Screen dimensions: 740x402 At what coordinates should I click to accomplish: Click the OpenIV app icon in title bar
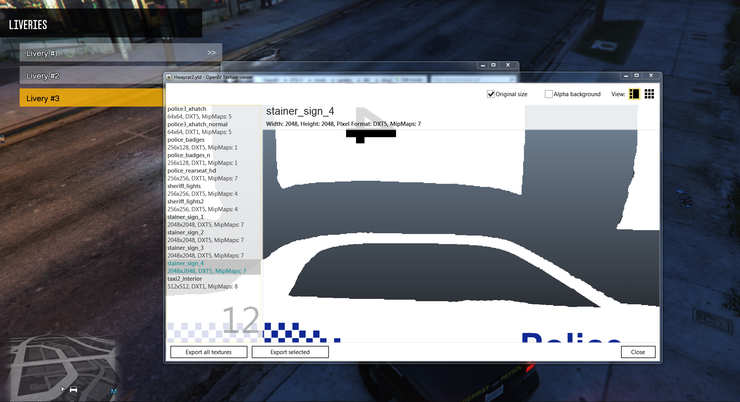tap(169, 77)
